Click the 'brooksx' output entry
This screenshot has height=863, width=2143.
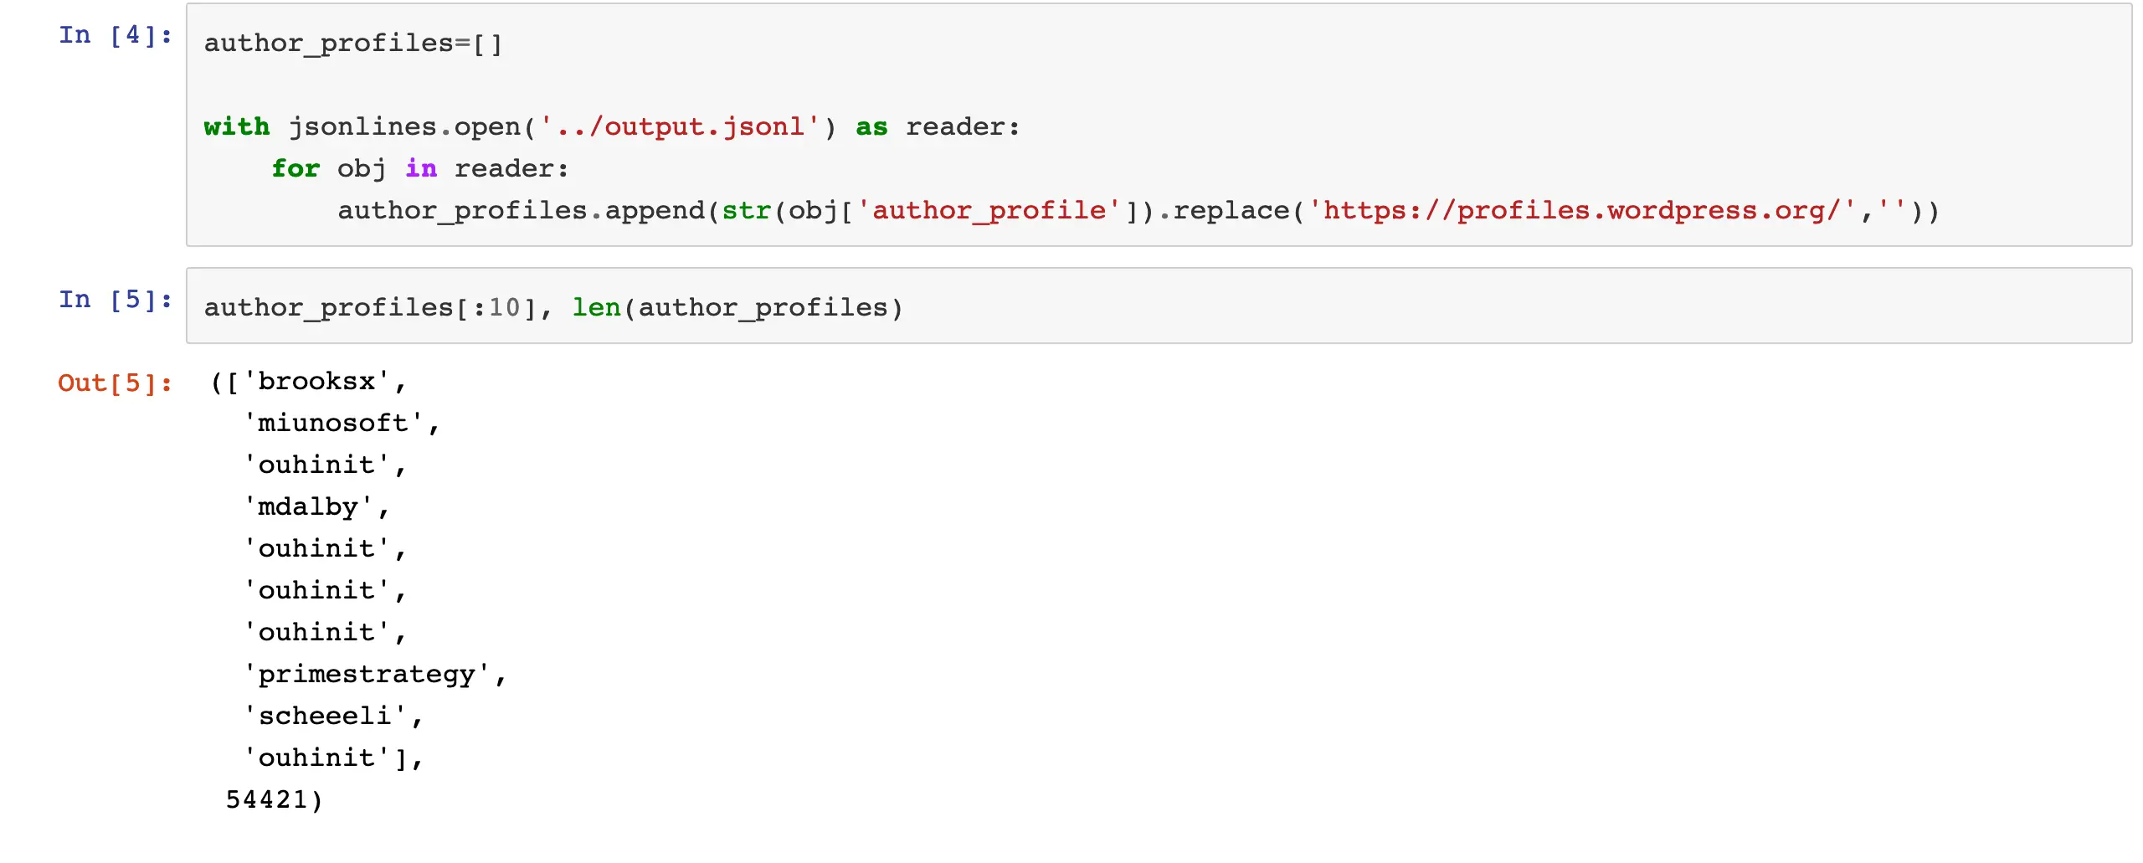316,382
